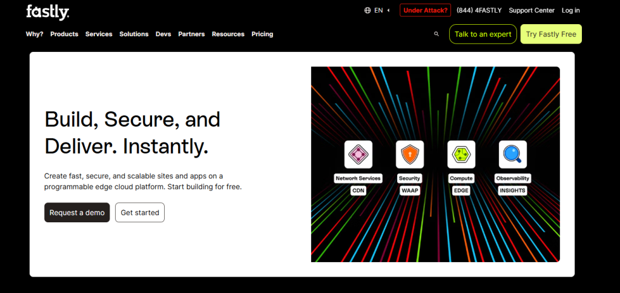Open the Resources menu
Screen dimensions: 620x293
click(228, 34)
